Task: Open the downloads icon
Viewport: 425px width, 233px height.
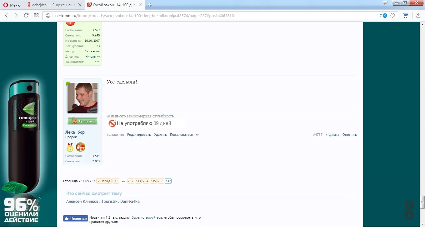Action: [x=418, y=15]
